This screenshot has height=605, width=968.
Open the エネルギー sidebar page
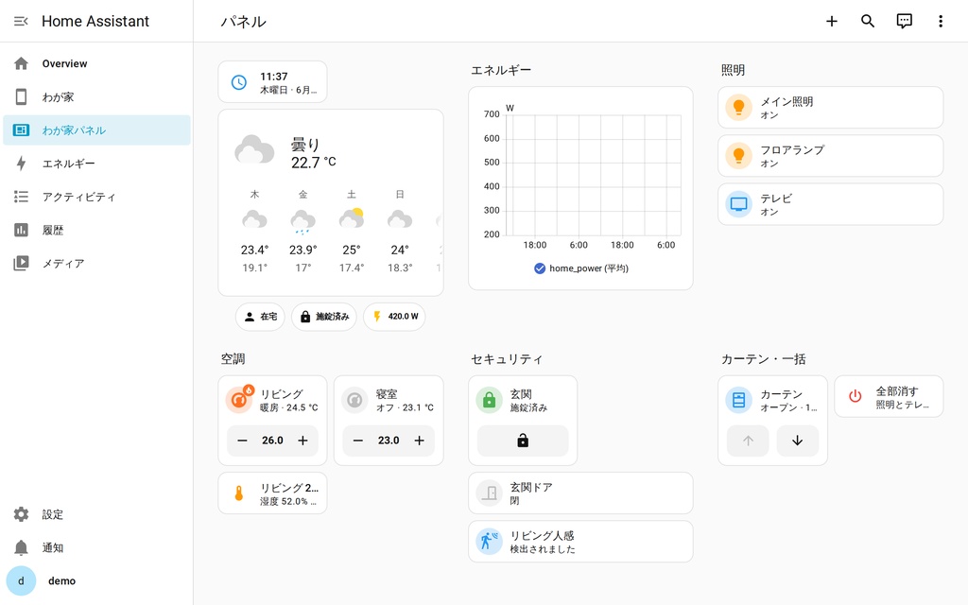click(x=97, y=164)
